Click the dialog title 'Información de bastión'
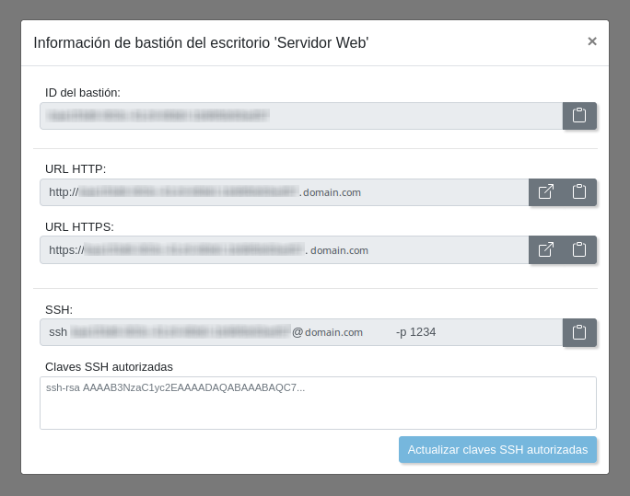Image resolution: width=630 pixels, height=496 pixels. point(201,43)
